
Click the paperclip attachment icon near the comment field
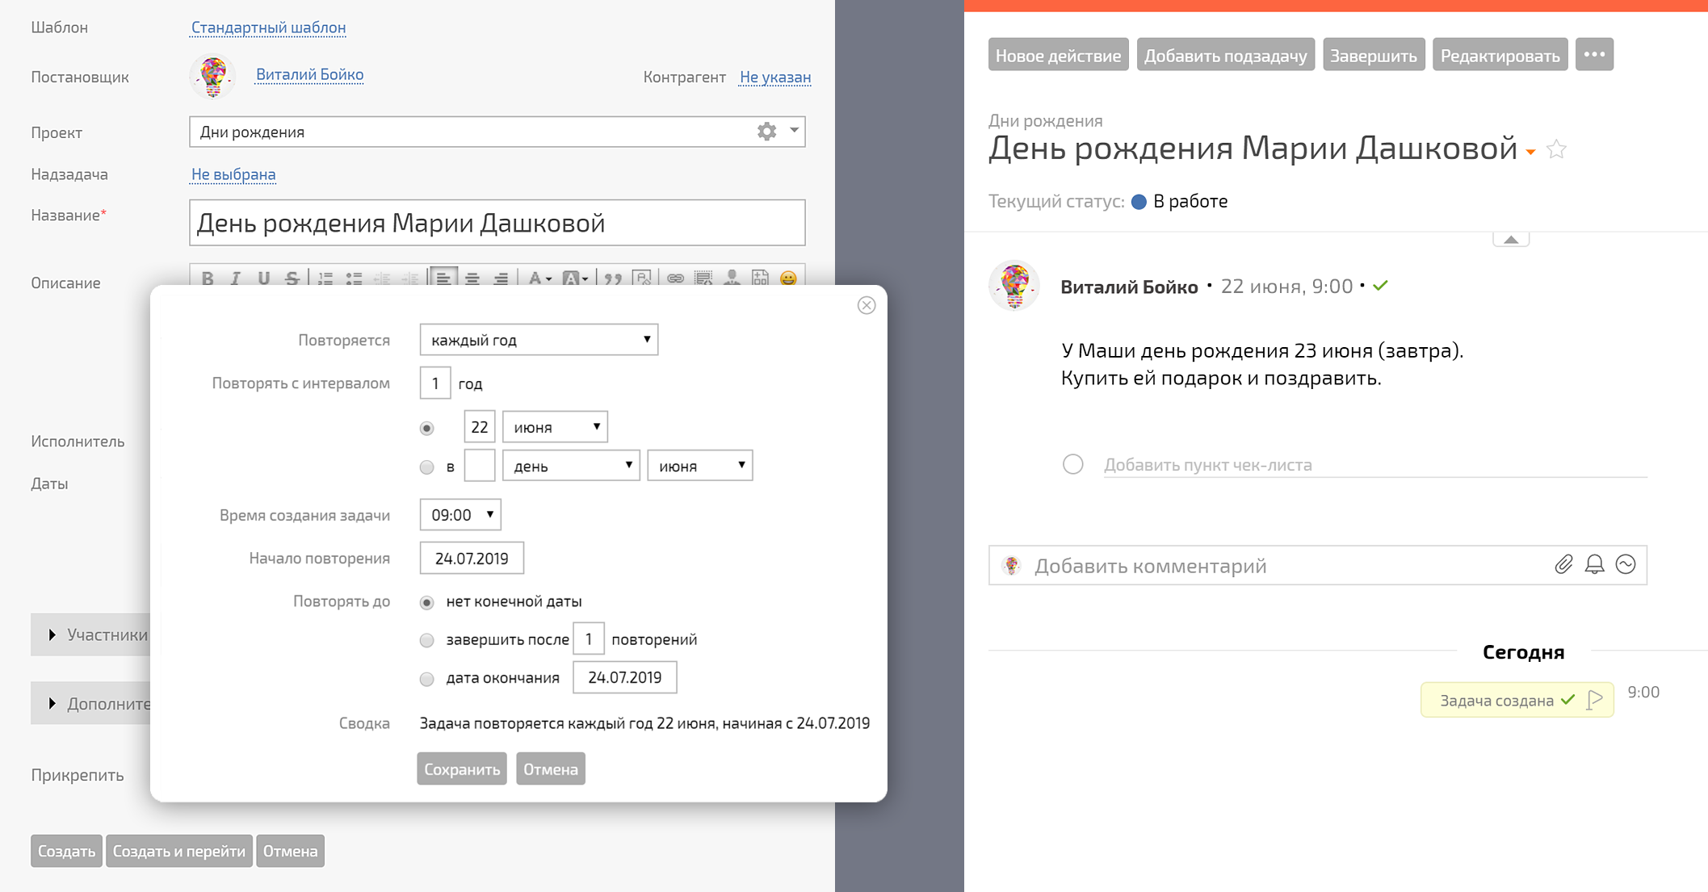(x=1564, y=565)
